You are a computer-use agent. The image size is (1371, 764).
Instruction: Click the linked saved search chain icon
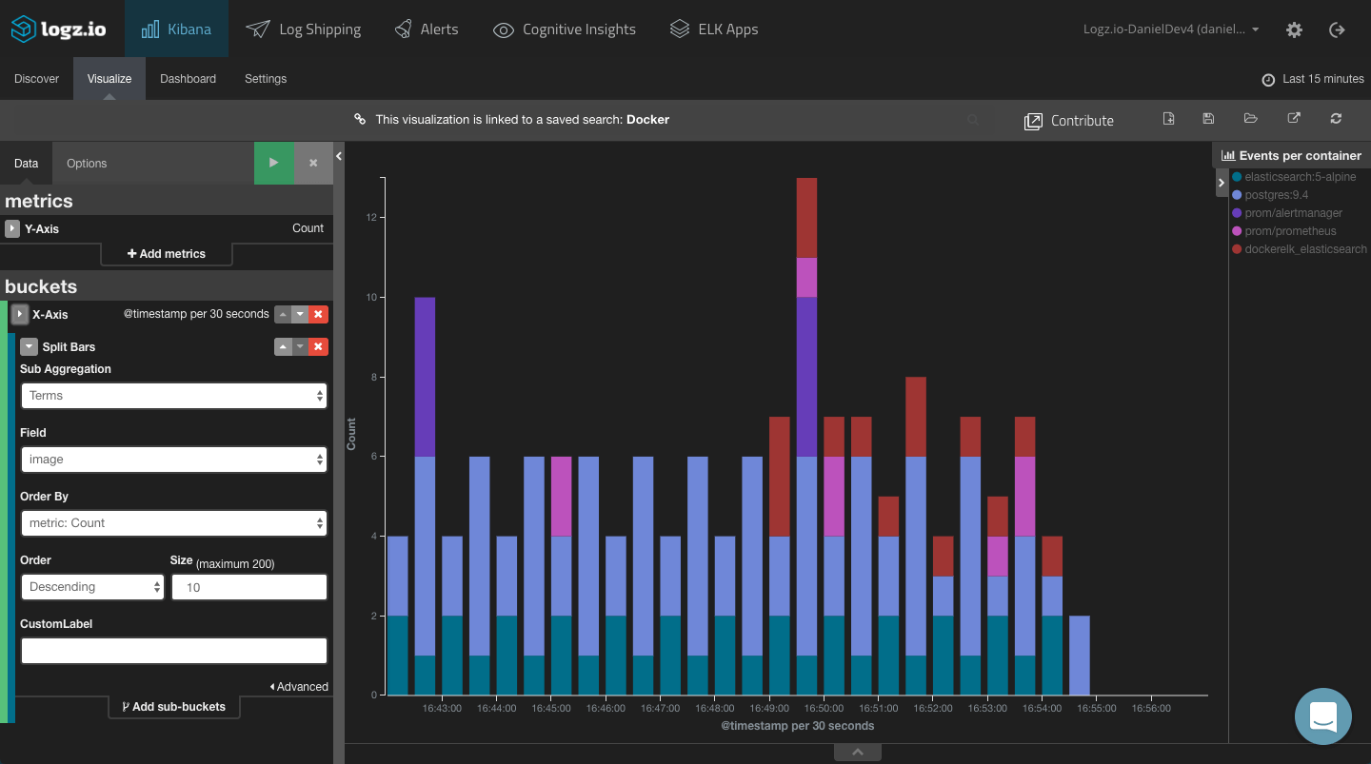pos(360,119)
